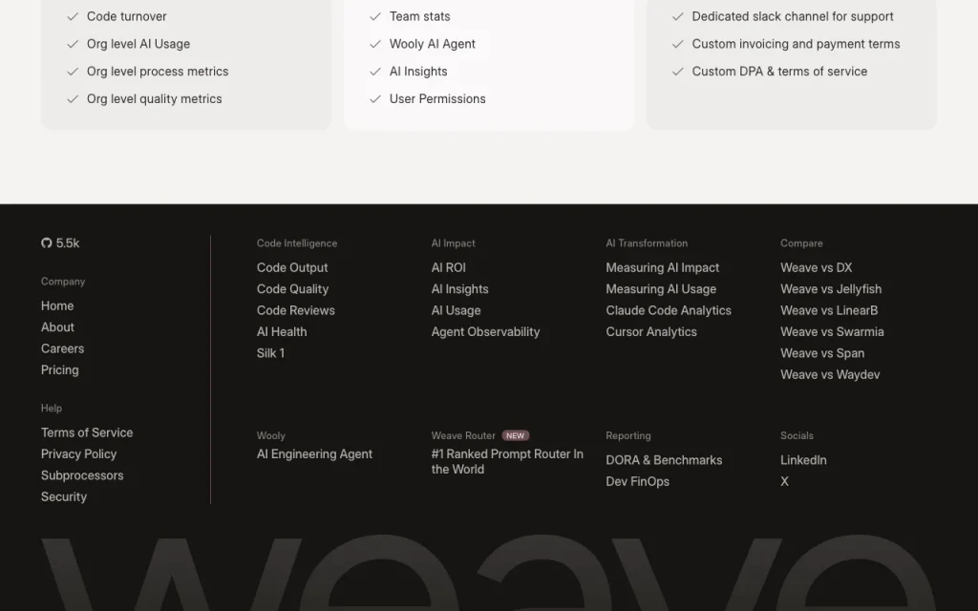This screenshot has width=978, height=611.
Task: Open the X social link
Action: [x=785, y=481]
